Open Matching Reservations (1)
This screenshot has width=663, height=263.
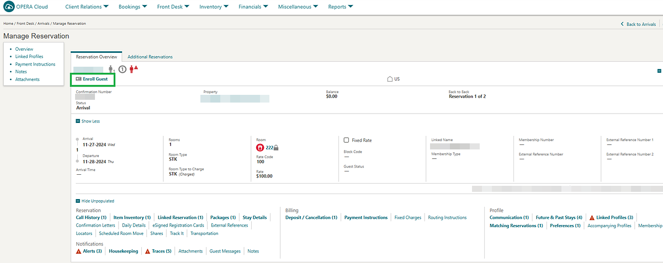(516, 226)
